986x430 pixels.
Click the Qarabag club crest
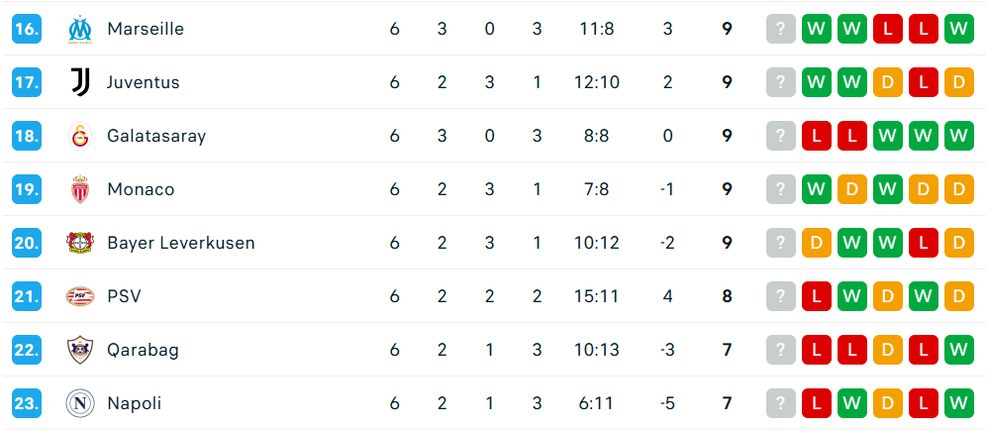tap(80, 350)
